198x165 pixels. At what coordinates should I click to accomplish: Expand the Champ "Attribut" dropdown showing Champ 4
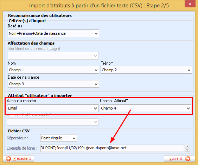click(x=188, y=108)
